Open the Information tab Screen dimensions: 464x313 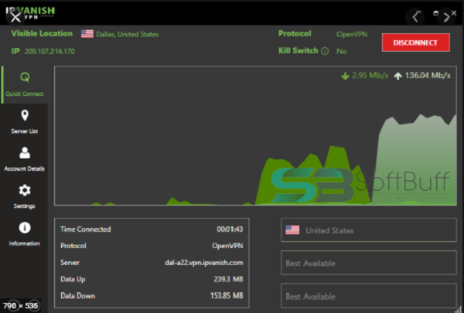[x=24, y=234]
